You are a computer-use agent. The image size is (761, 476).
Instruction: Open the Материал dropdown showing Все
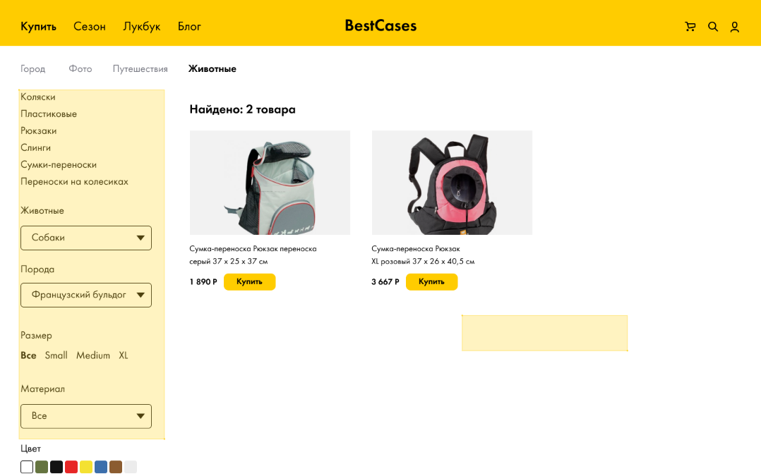pos(86,416)
